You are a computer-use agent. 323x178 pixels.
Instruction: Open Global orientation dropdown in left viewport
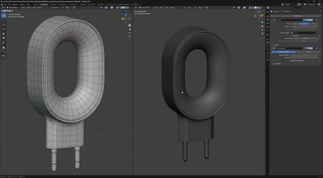click(x=56, y=8)
